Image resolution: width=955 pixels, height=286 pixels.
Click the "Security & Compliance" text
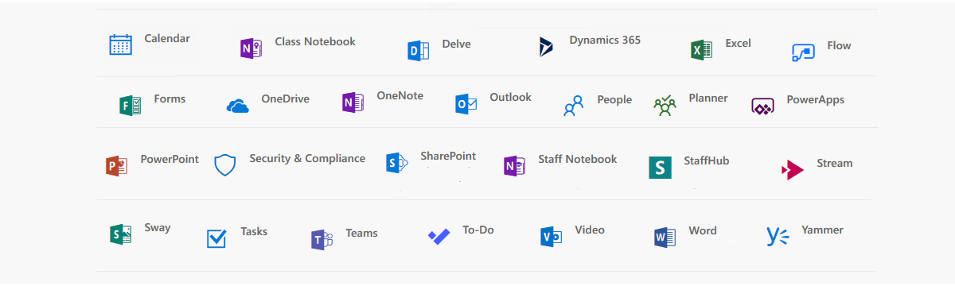pos(307,158)
